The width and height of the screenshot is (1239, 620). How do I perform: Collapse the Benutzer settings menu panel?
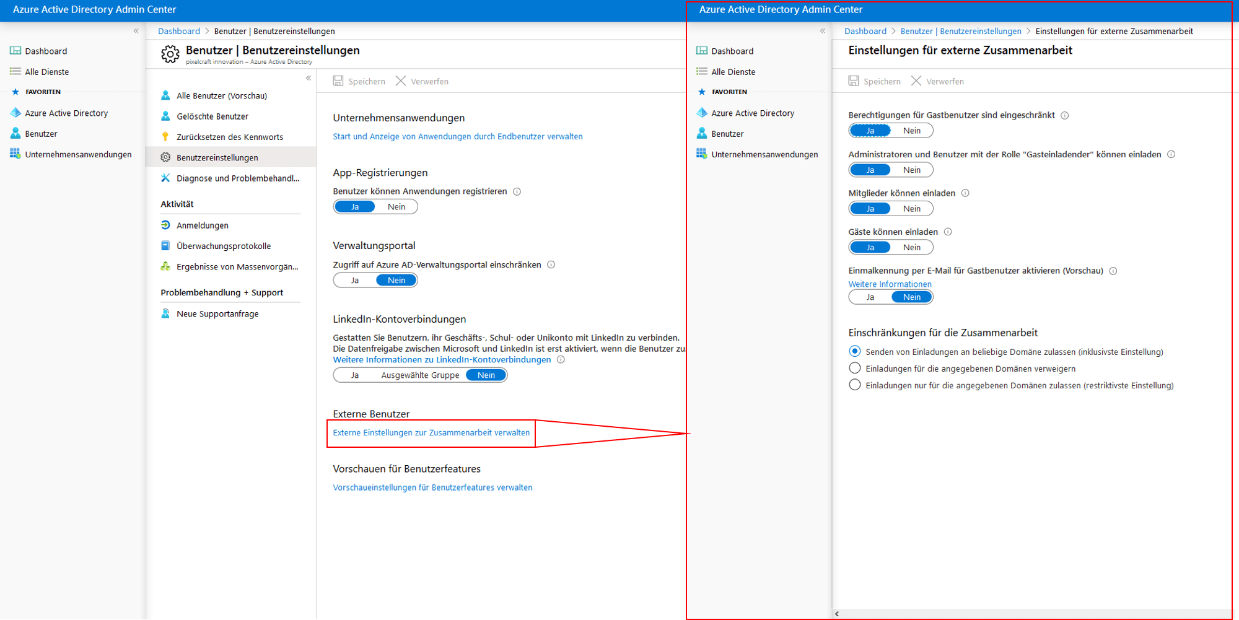tap(309, 78)
